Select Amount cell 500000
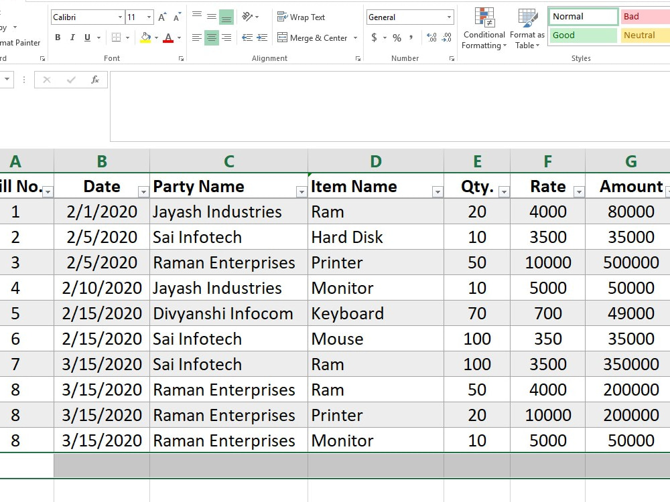 (628, 262)
